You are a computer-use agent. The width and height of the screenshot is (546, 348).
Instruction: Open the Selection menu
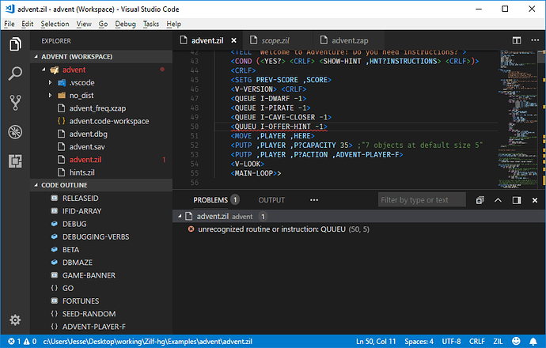point(55,24)
